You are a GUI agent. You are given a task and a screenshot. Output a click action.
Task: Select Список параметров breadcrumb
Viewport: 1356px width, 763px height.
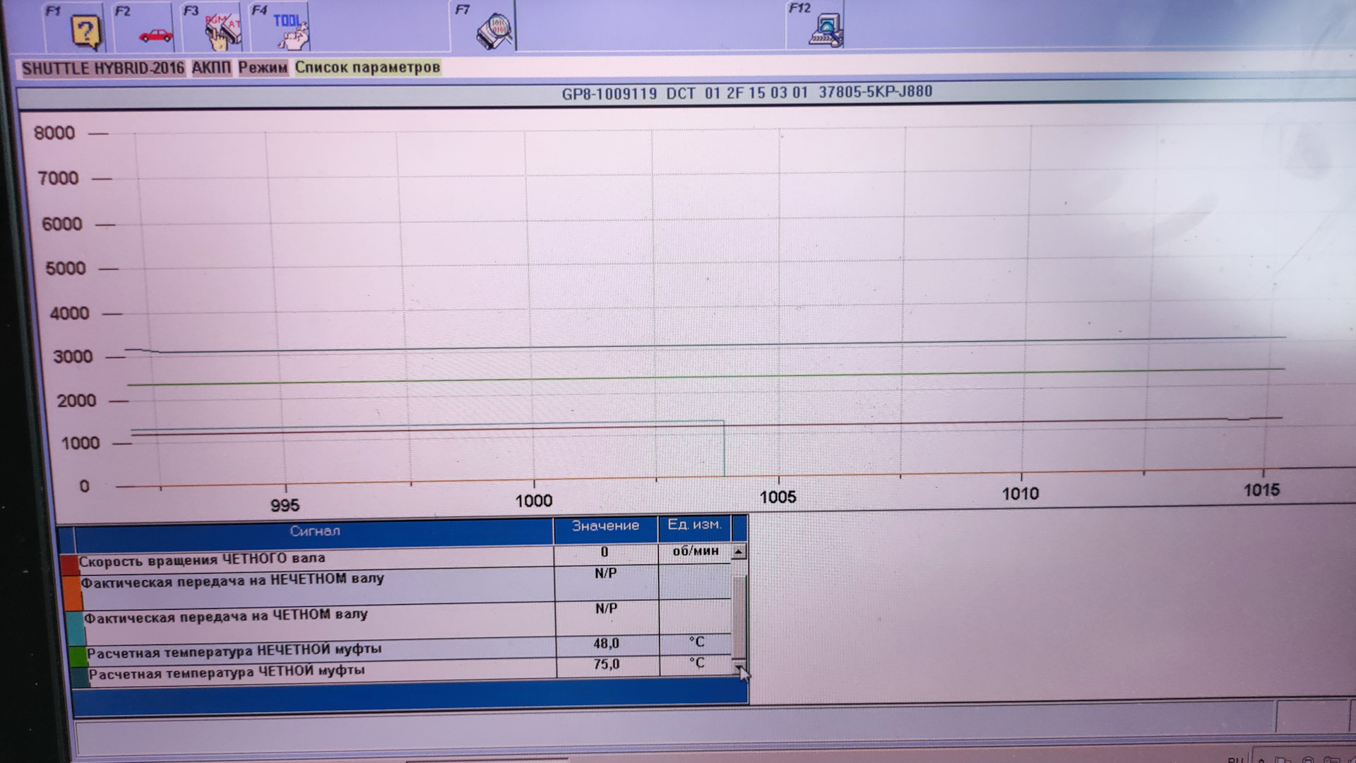point(367,67)
